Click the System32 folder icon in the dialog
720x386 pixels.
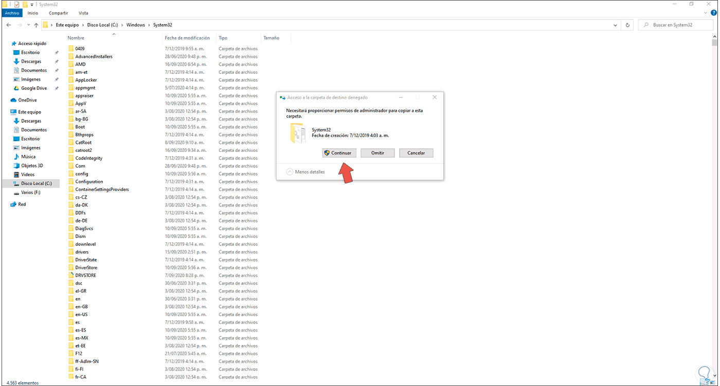pyautogui.click(x=298, y=133)
